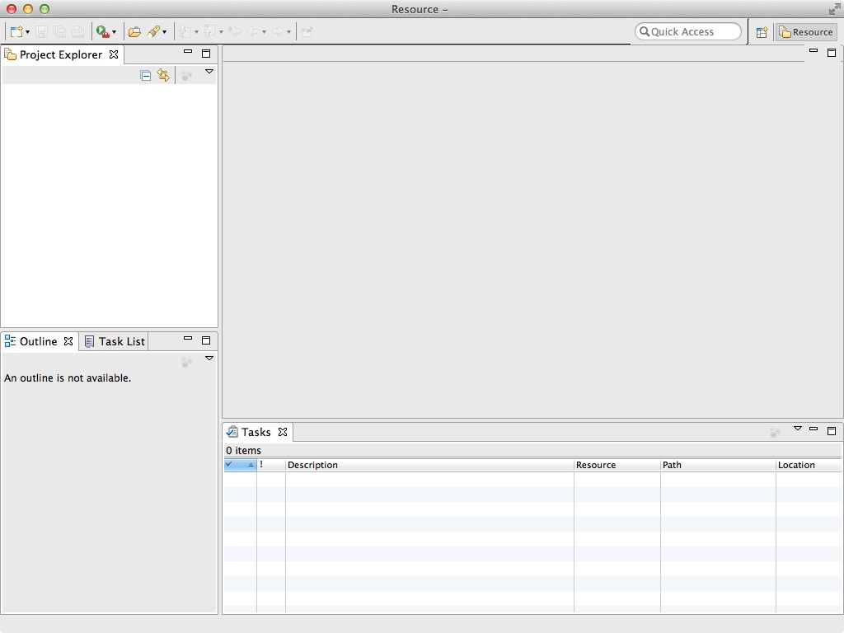Open the New wizard dropdown arrow
This screenshot has width=844, height=633.
click(x=28, y=33)
